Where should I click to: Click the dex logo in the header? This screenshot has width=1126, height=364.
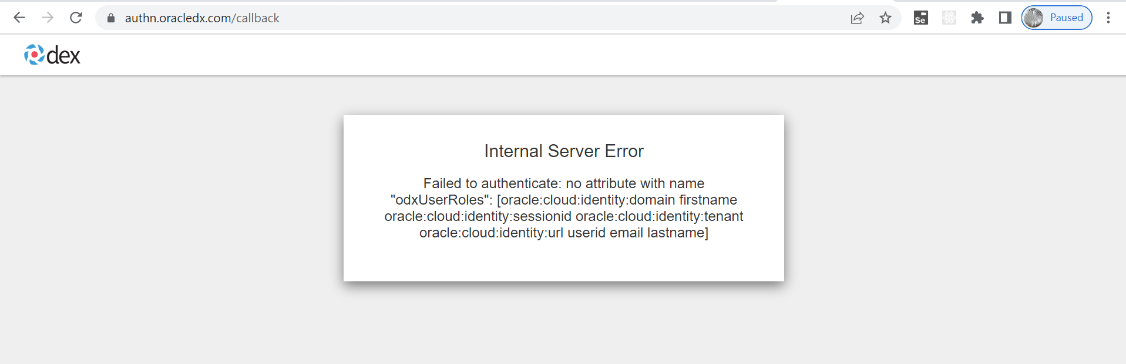(52, 55)
